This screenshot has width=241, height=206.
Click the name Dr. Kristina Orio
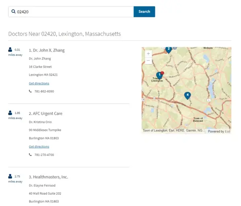pyautogui.click(x=40, y=122)
